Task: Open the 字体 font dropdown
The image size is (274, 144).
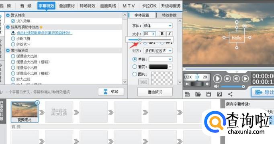Action: (158, 26)
